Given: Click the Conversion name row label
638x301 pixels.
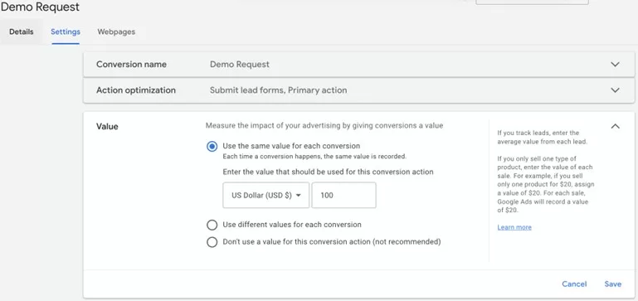Looking at the screenshot, I should point(131,65).
